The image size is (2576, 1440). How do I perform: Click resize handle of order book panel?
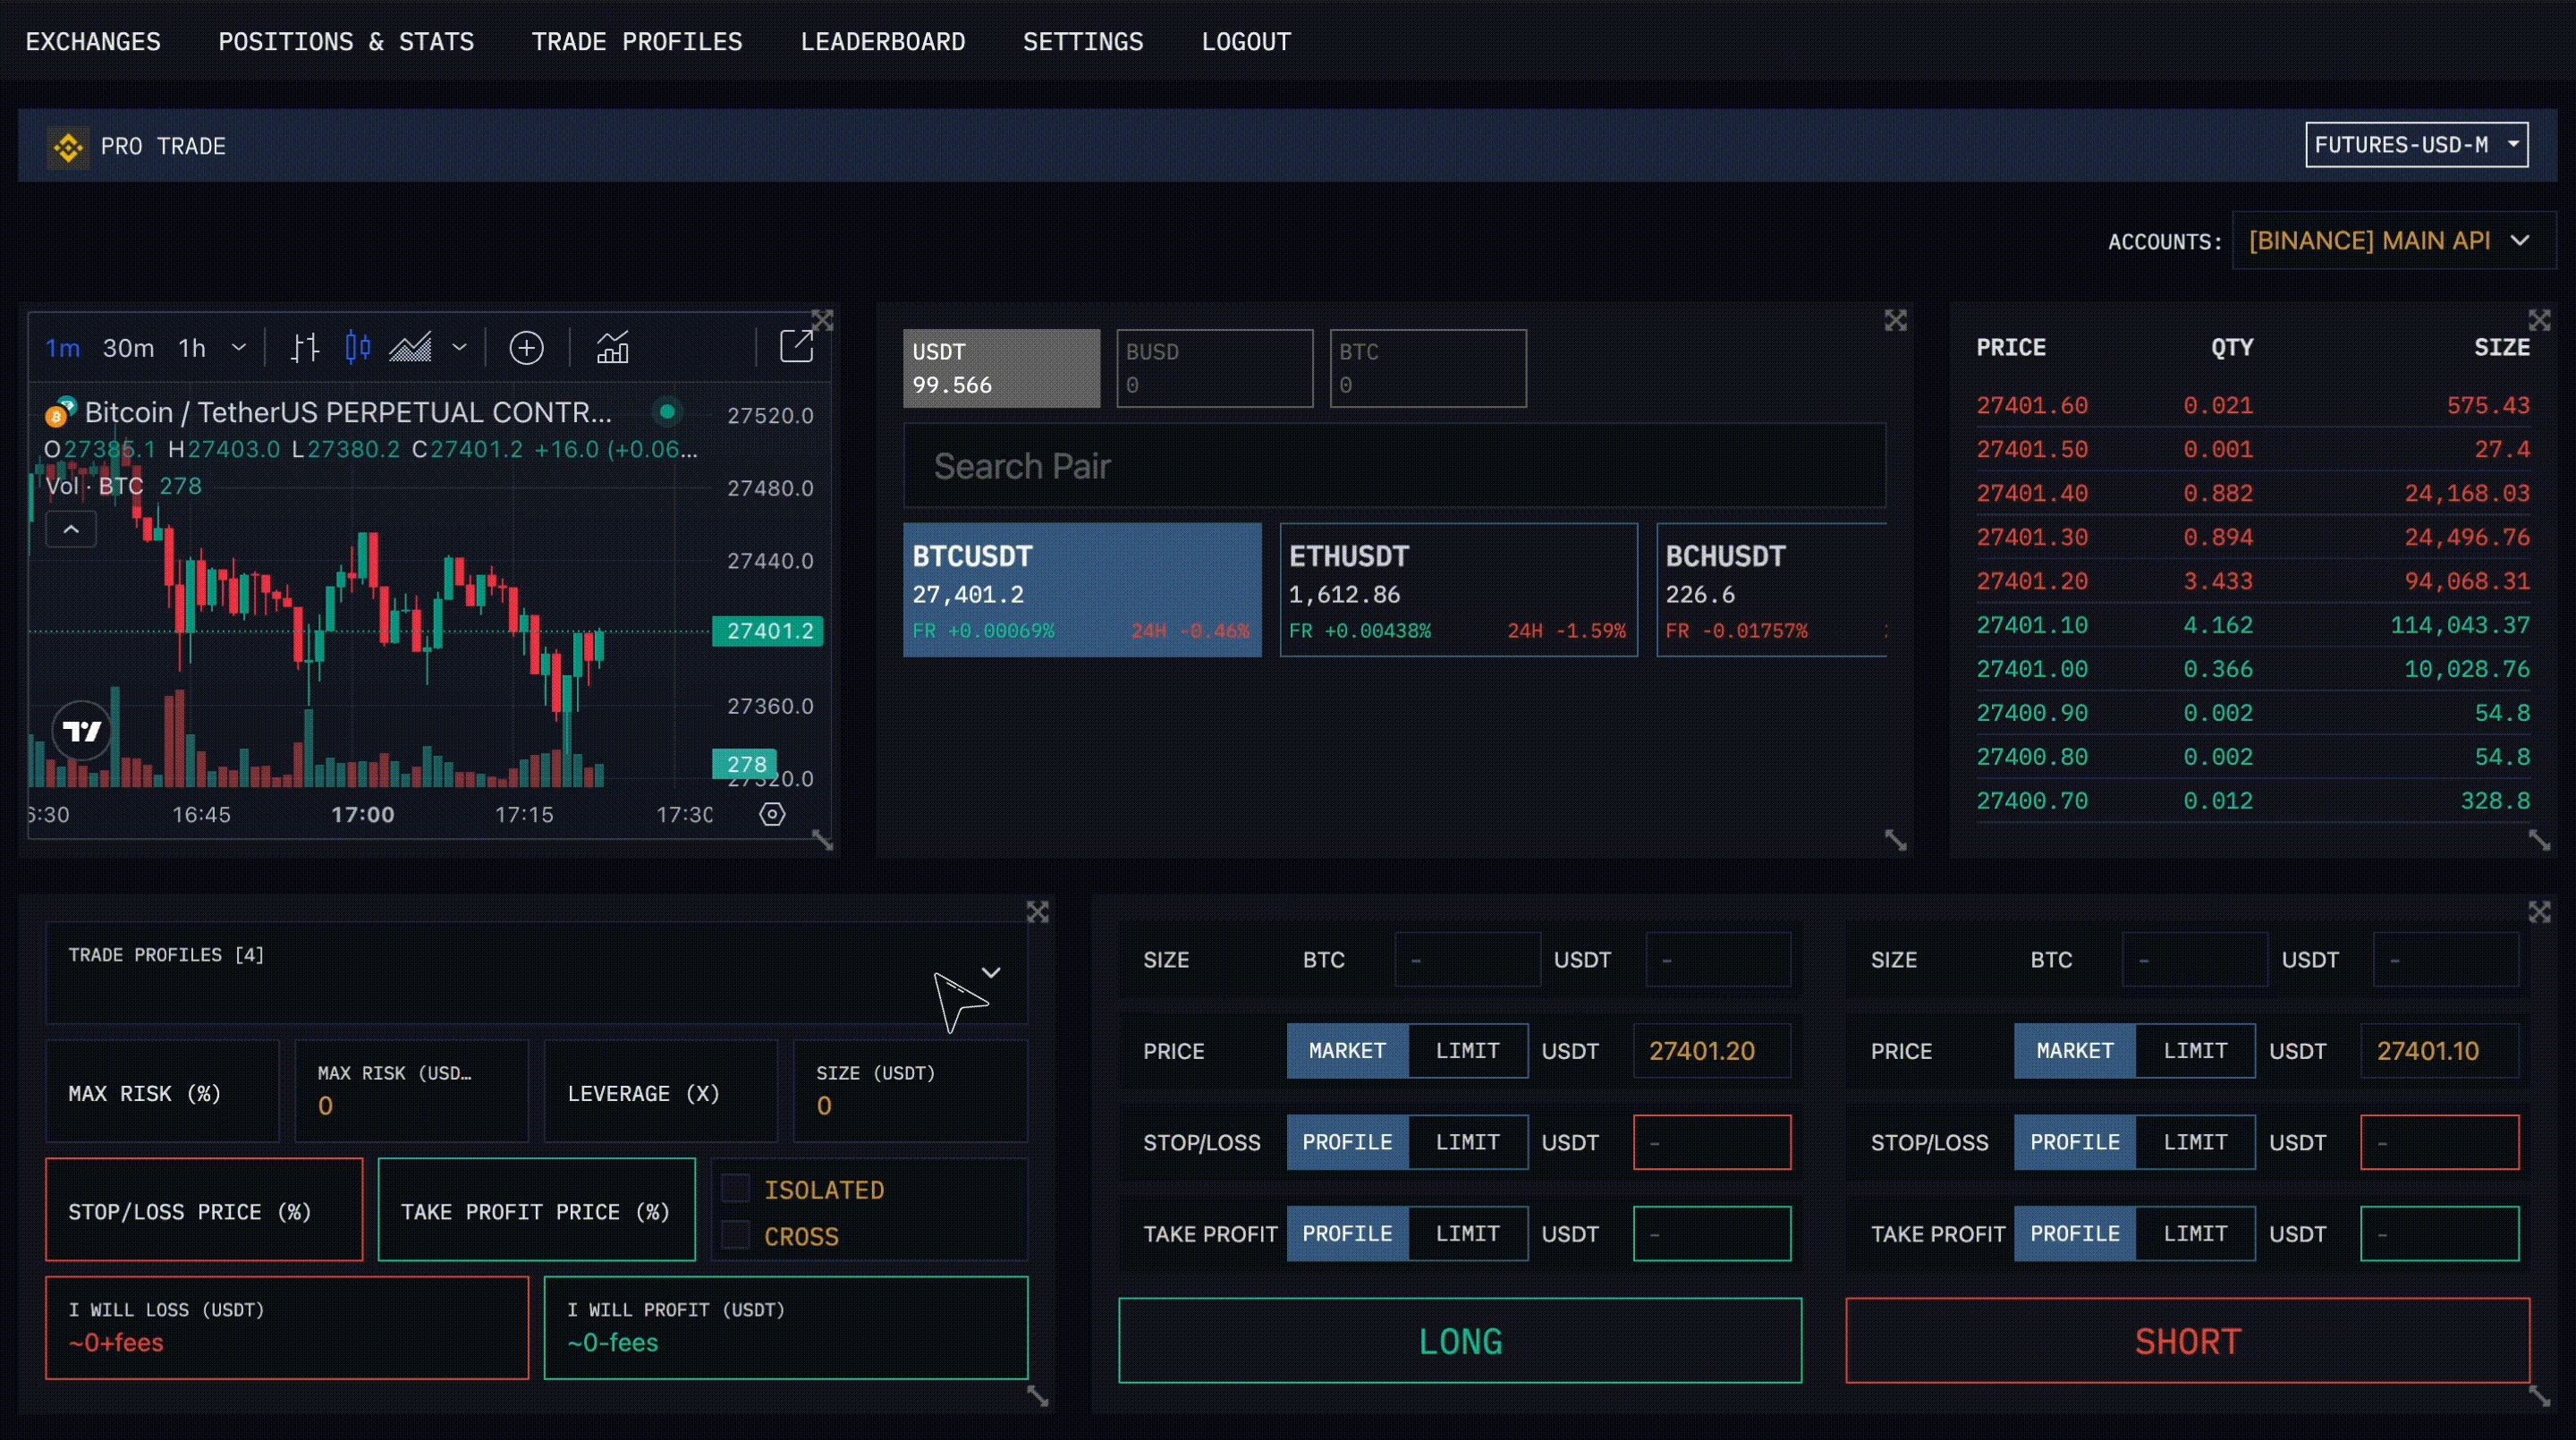coord(2539,840)
